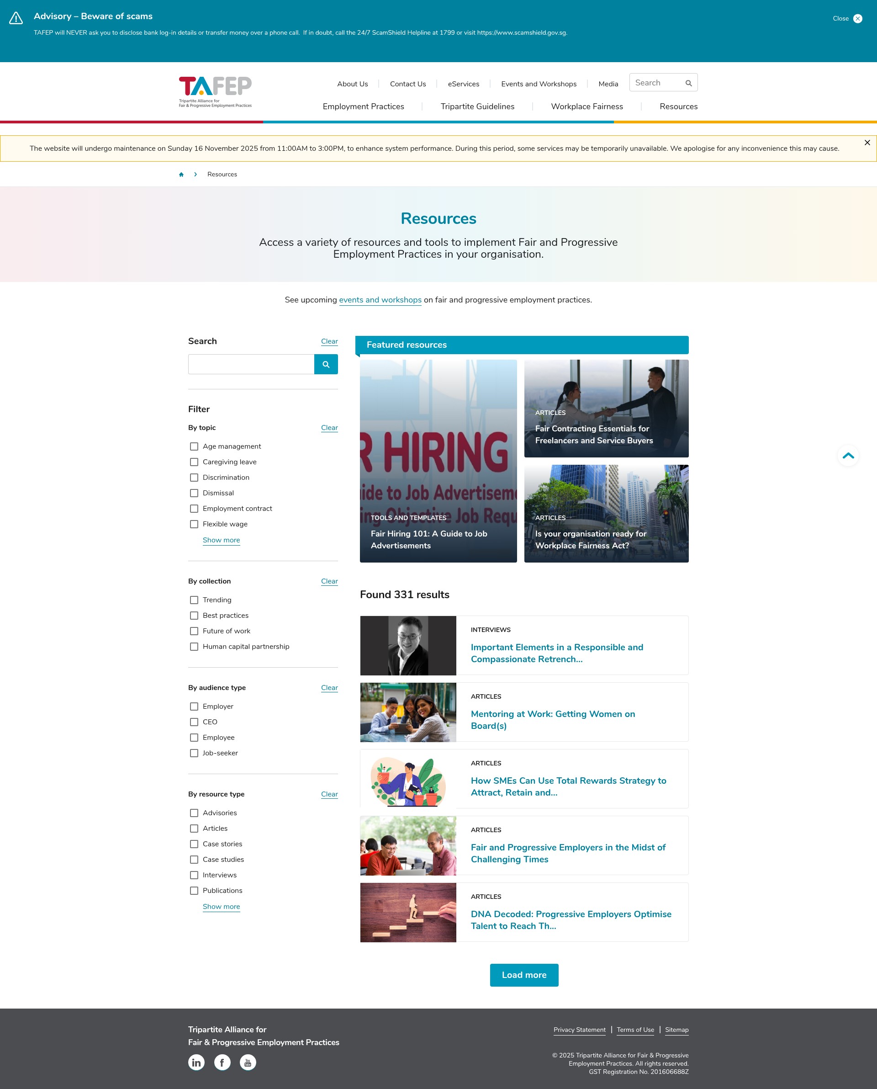Open the Tripartite Guidelines menu
This screenshot has width=877, height=1089.
477,106
